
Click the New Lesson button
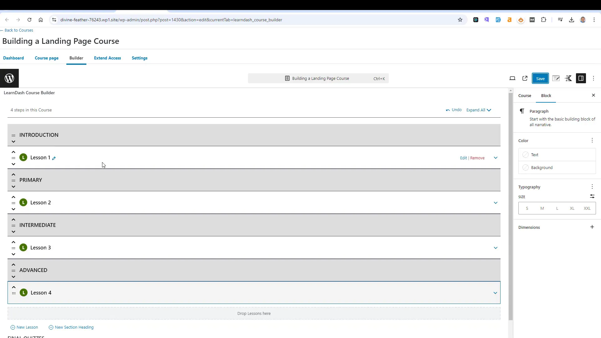24,327
